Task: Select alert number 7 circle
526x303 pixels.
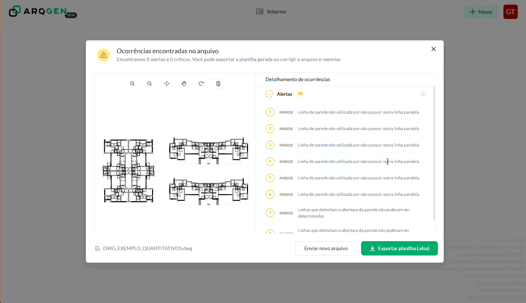Action: click(270, 213)
